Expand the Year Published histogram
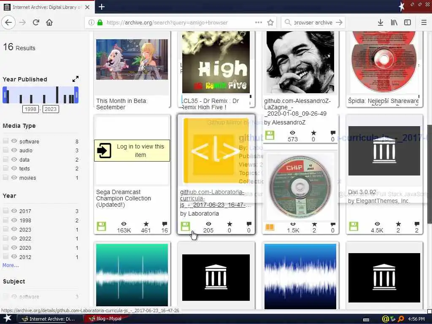 coord(76,79)
